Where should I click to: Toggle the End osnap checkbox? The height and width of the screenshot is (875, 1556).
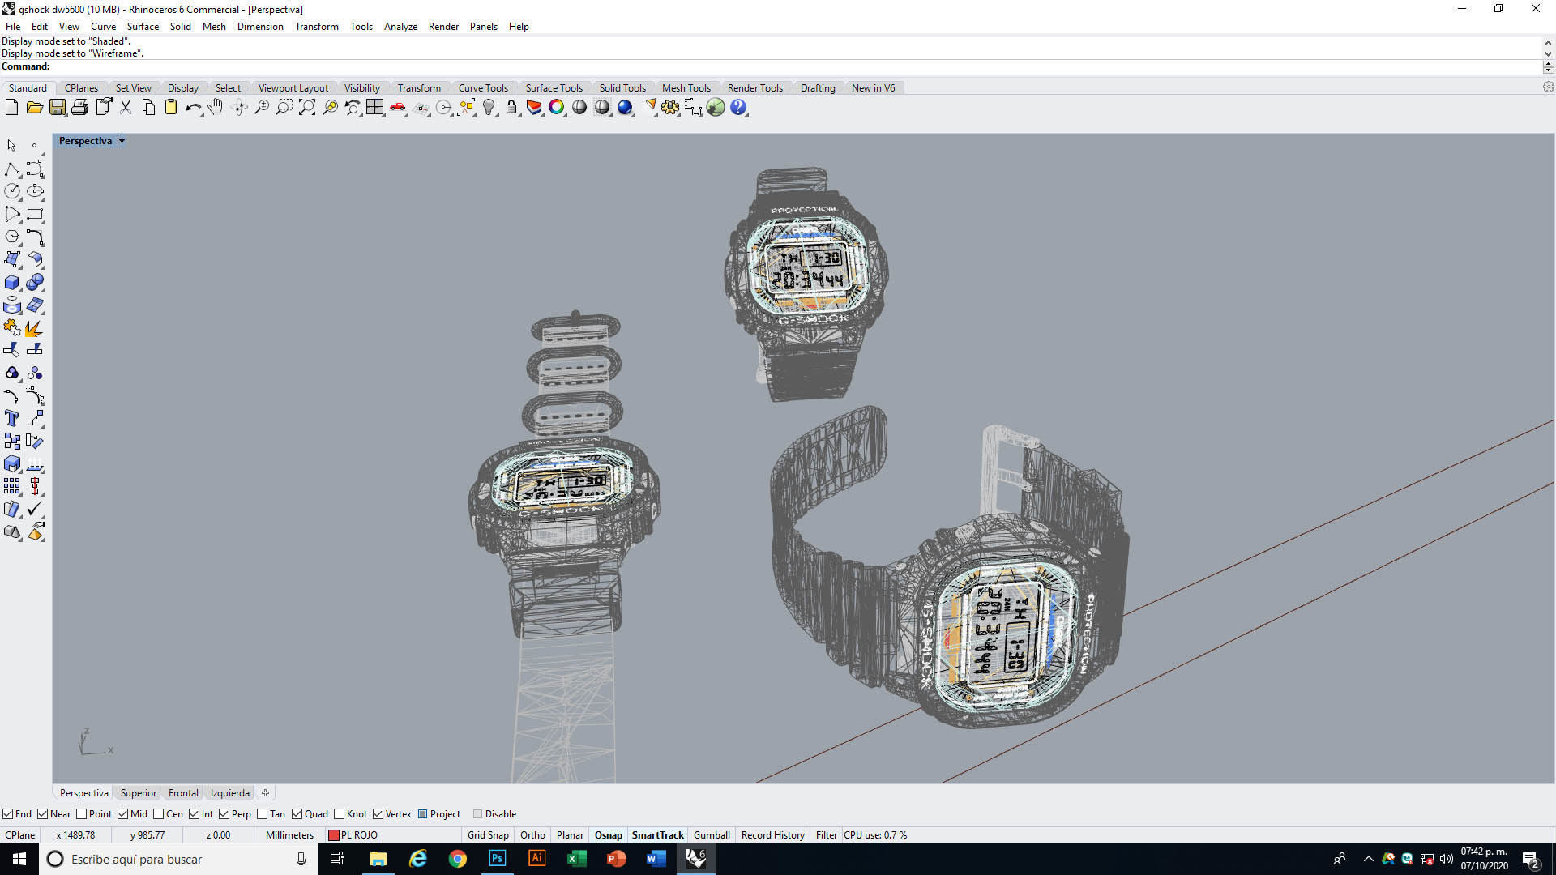pyautogui.click(x=8, y=814)
